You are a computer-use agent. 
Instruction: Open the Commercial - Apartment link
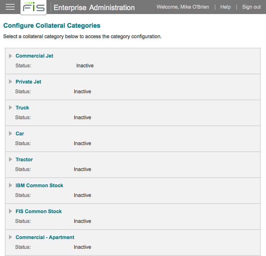click(x=45, y=237)
